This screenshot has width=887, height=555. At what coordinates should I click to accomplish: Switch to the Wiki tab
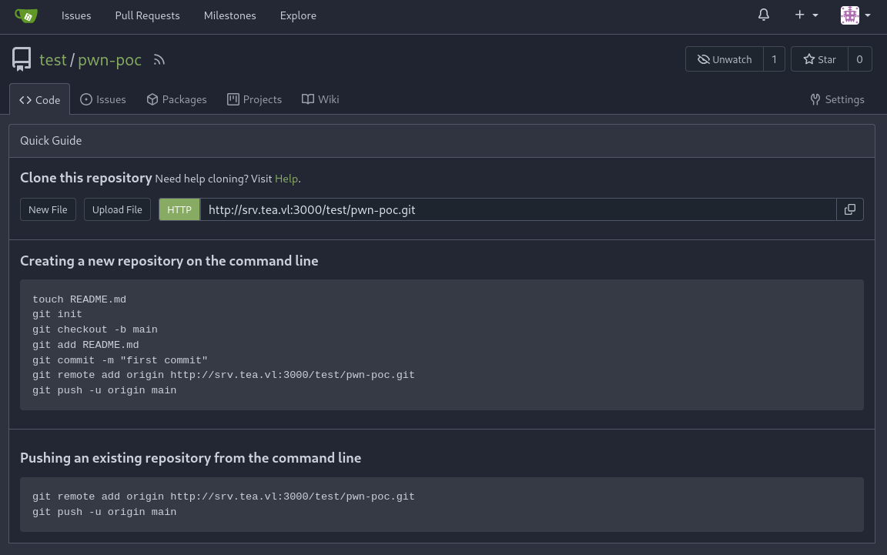click(320, 99)
